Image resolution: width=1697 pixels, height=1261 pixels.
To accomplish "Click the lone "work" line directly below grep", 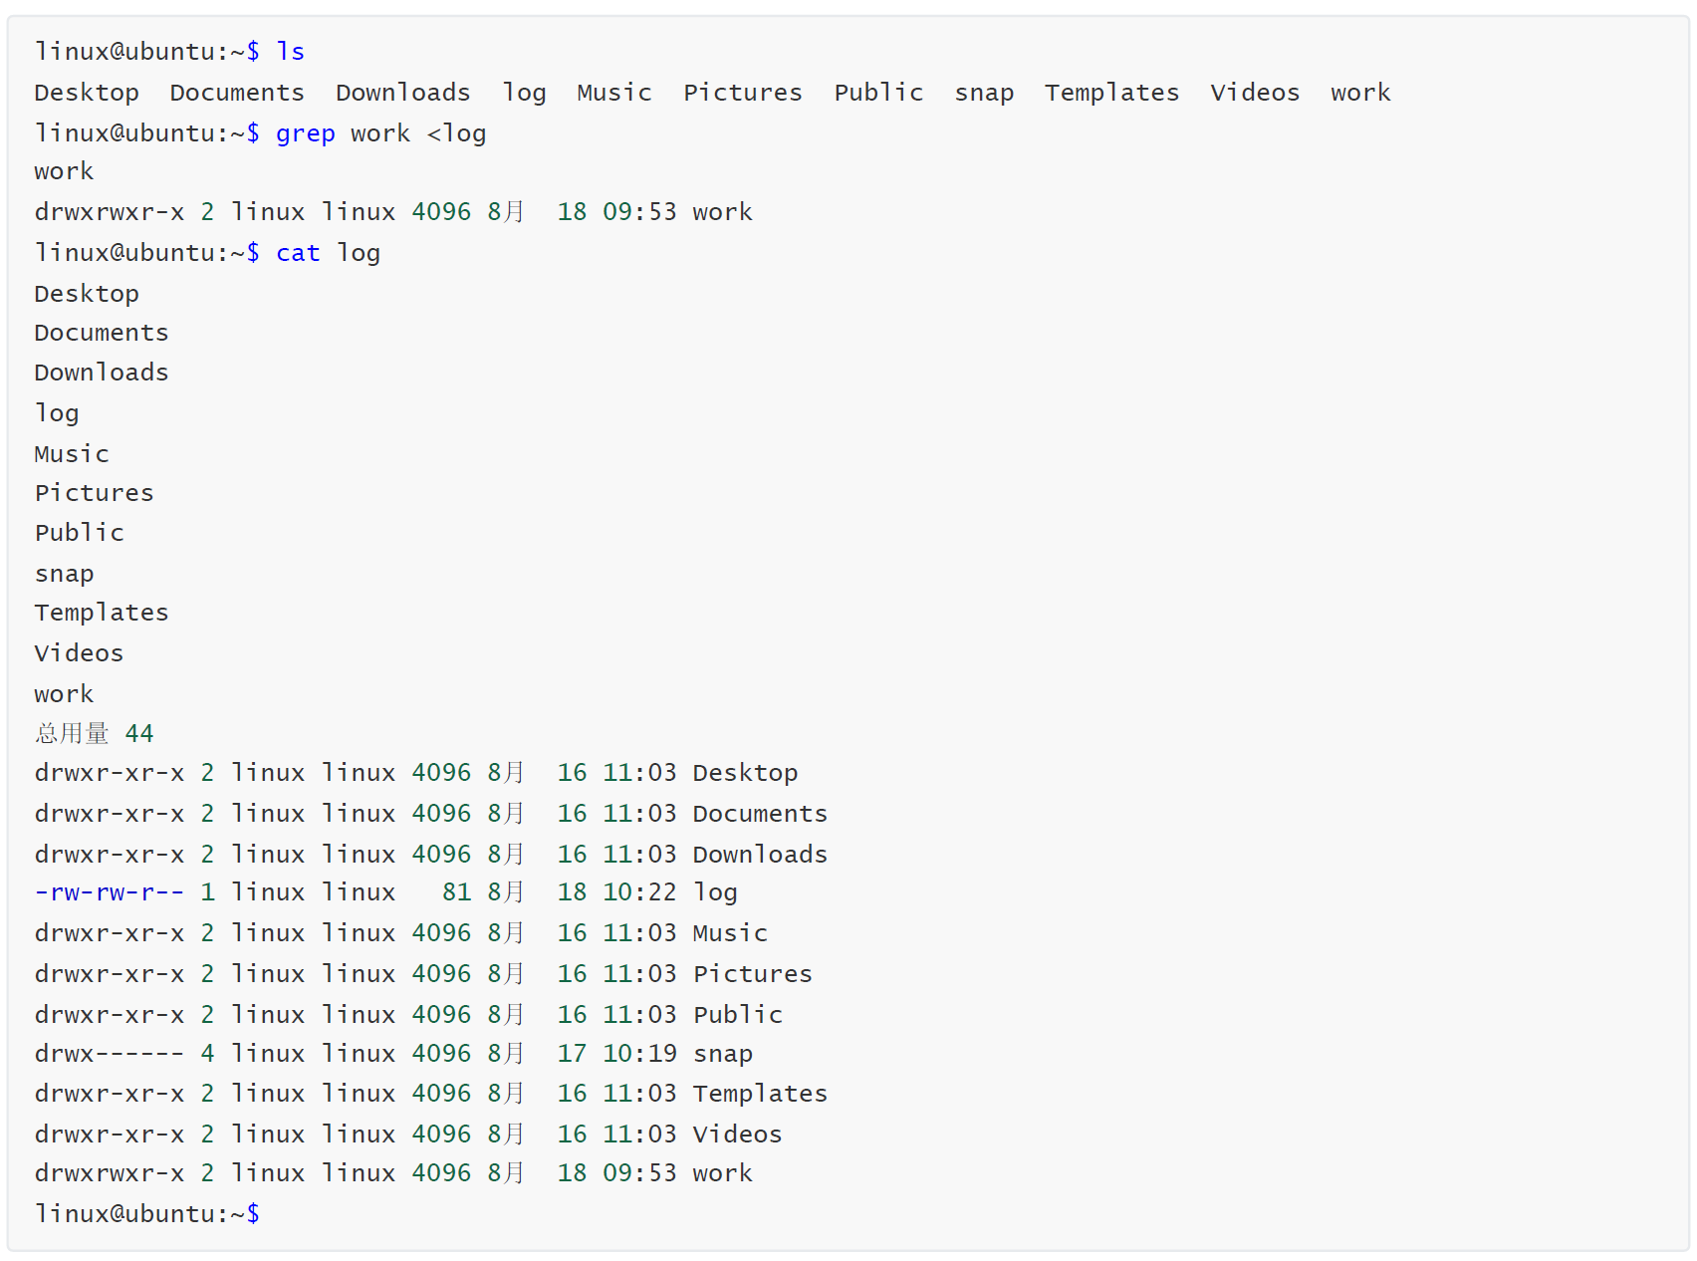I will tap(64, 171).
